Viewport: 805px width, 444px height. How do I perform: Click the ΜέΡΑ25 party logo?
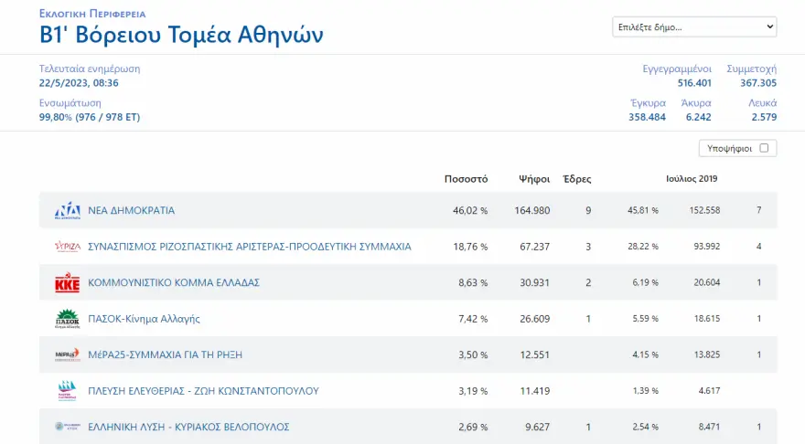68,355
